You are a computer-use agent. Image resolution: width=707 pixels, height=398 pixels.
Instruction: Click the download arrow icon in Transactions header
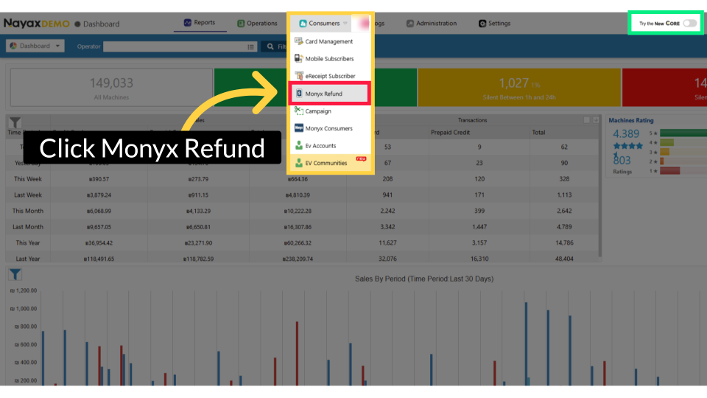click(596, 119)
